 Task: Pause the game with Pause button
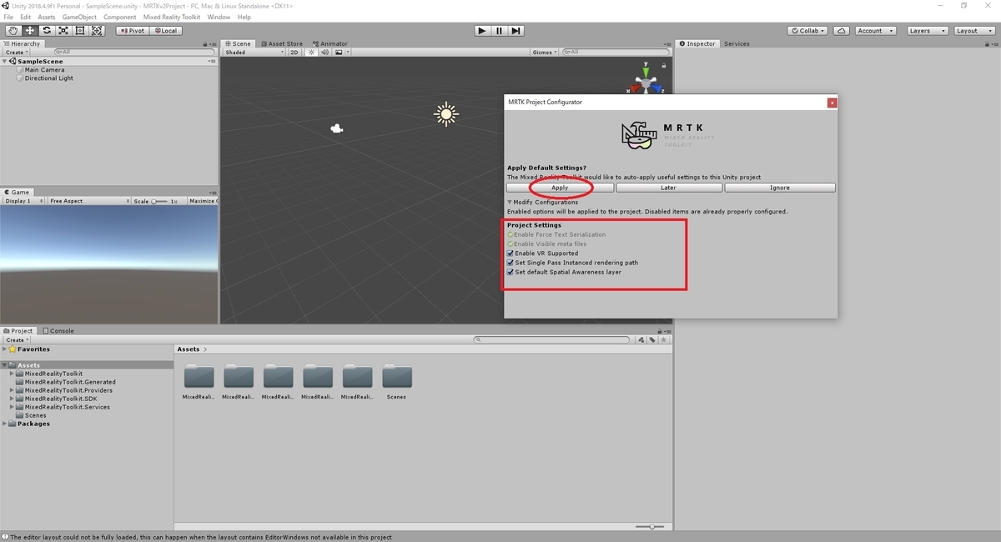(499, 31)
